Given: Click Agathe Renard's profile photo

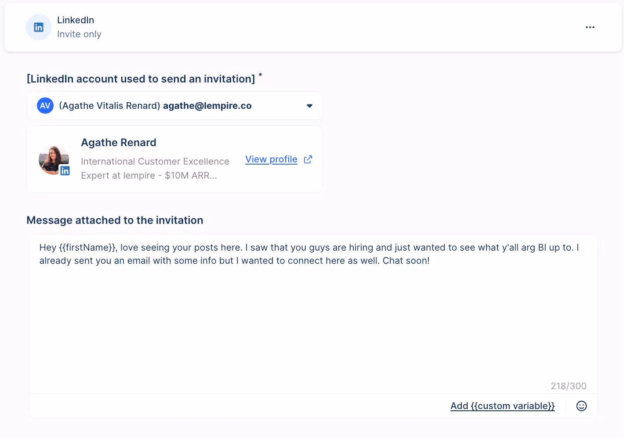Looking at the screenshot, I should (x=53, y=159).
